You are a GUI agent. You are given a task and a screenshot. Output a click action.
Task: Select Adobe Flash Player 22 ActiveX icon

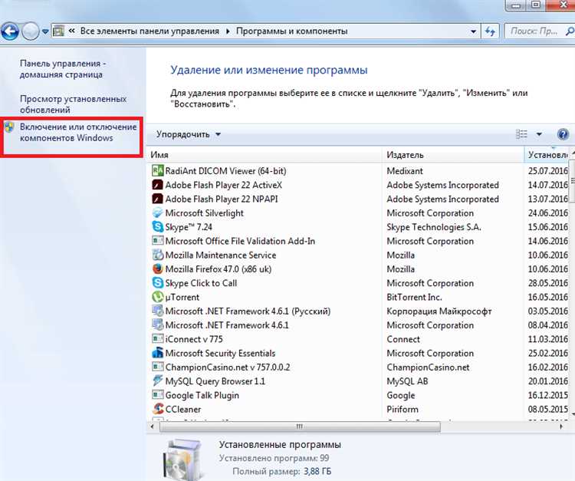[158, 185]
